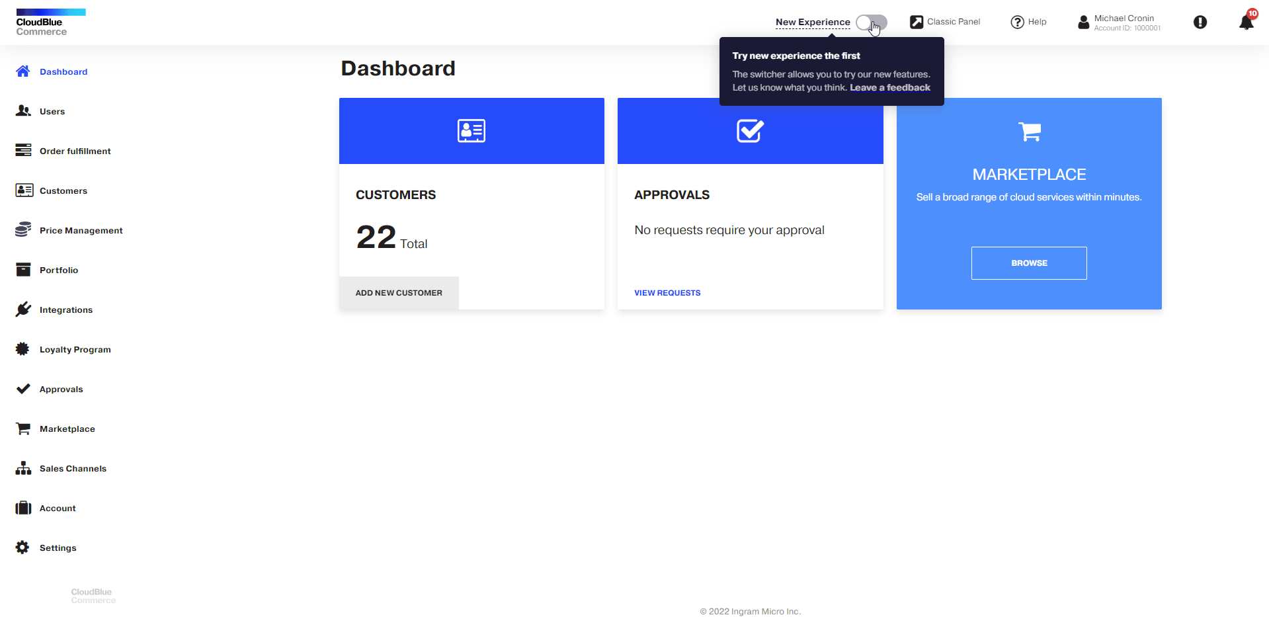The image size is (1269, 617).
Task: Go to Users in the sidebar
Action: (x=52, y=111)
